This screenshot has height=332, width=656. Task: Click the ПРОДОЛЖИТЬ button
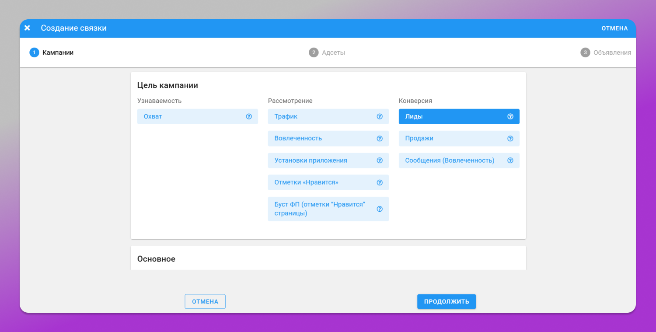tap(447, 301)
